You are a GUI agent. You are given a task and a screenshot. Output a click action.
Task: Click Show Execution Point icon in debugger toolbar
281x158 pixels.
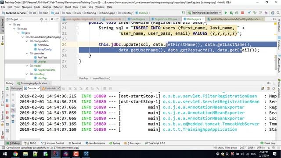tap(63, 89)
